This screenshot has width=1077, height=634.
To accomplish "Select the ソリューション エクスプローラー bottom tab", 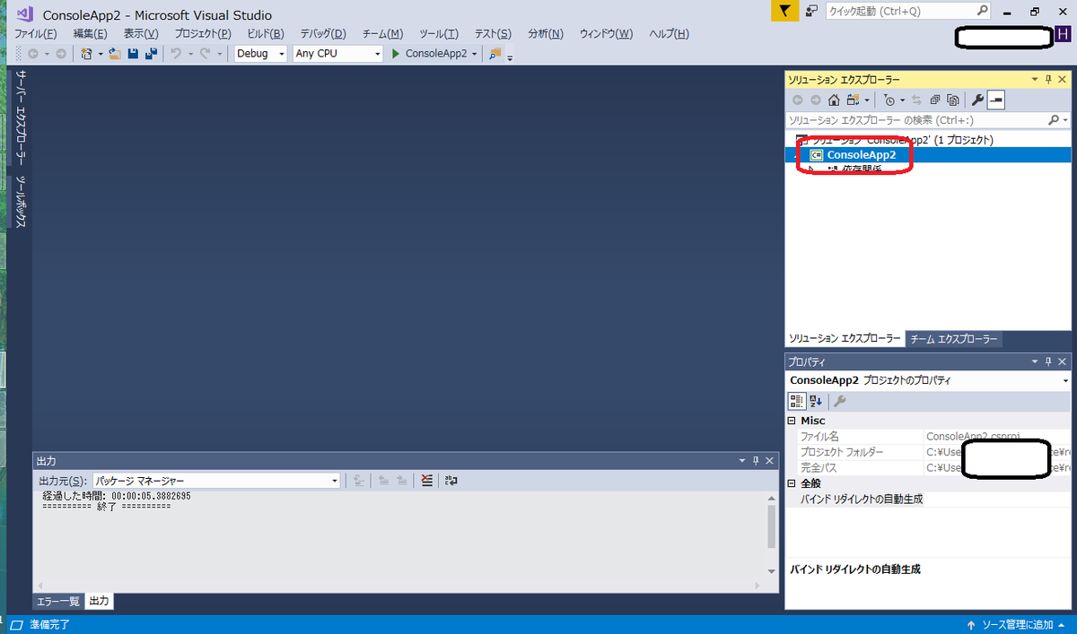I will (x=845, y=339).
